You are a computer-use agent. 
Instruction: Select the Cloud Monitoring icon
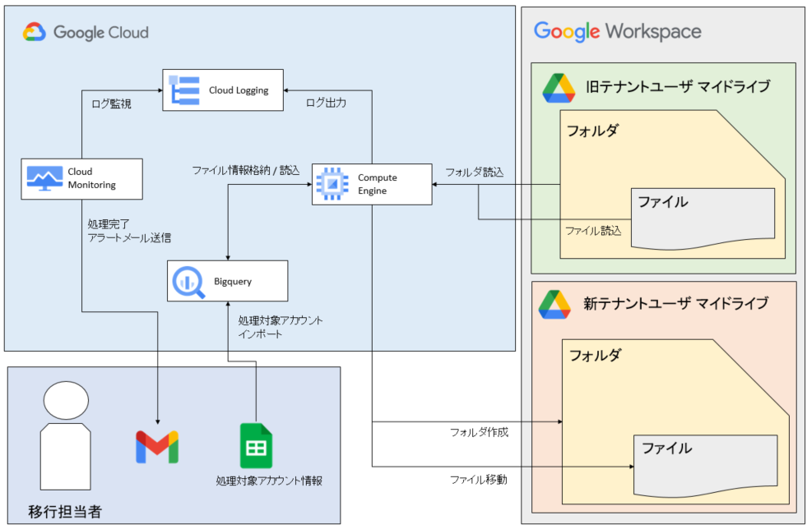click(x=44, y=178)
